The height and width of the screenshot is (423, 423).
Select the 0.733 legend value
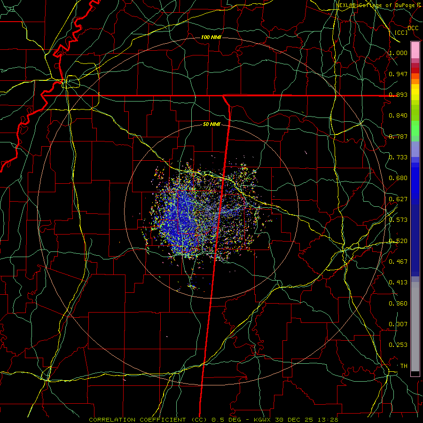(398, 157)
